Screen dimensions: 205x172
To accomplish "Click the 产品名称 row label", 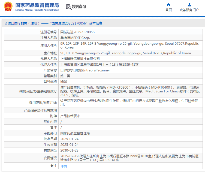I will (x=50, y=70).
